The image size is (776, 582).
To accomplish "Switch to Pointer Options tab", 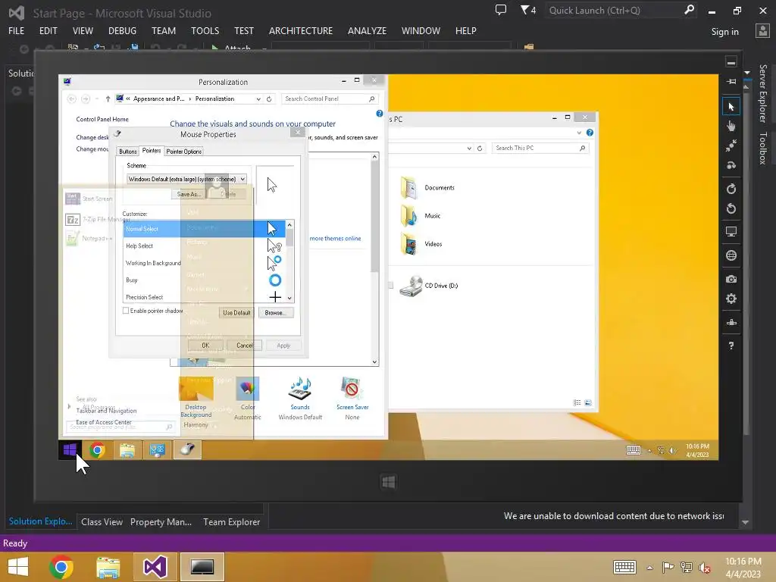I will [x=183, y=152].
